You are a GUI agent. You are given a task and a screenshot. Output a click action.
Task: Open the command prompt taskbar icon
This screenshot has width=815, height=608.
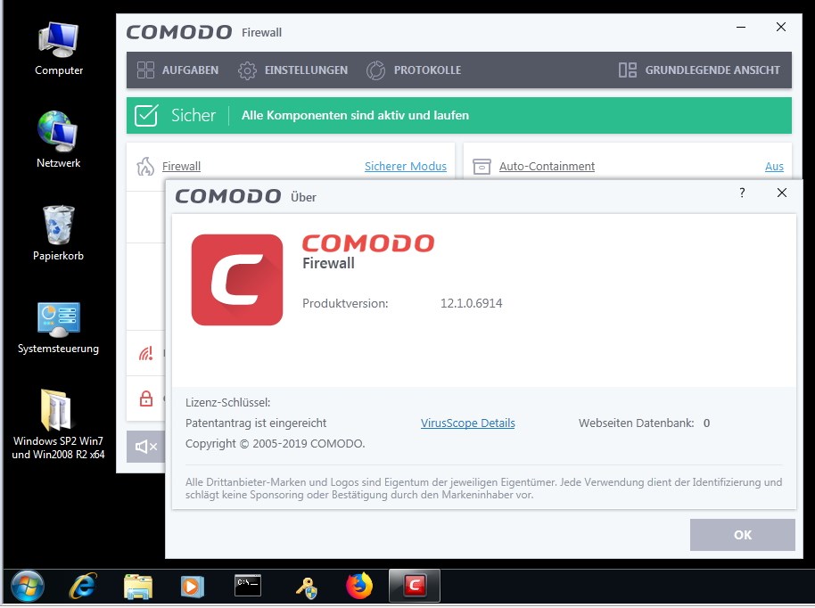(x=247, y=586)
